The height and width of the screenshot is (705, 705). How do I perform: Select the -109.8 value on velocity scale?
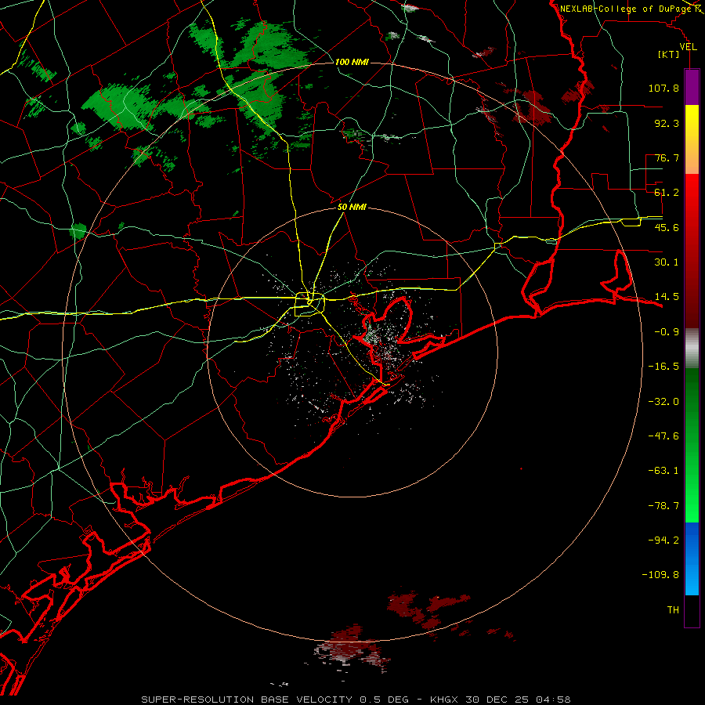click(660, 575)
